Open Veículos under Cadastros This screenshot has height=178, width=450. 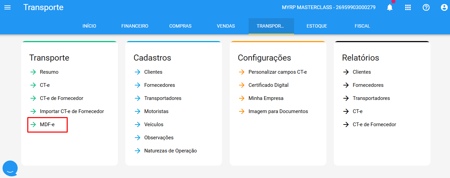154,124
